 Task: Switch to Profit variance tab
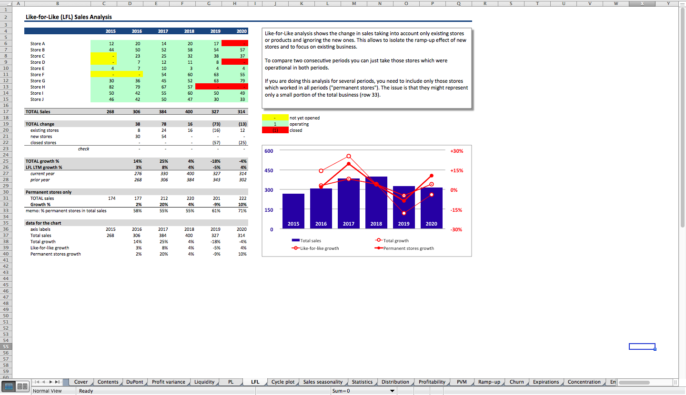pyautogui.click(x=169, y=382)
